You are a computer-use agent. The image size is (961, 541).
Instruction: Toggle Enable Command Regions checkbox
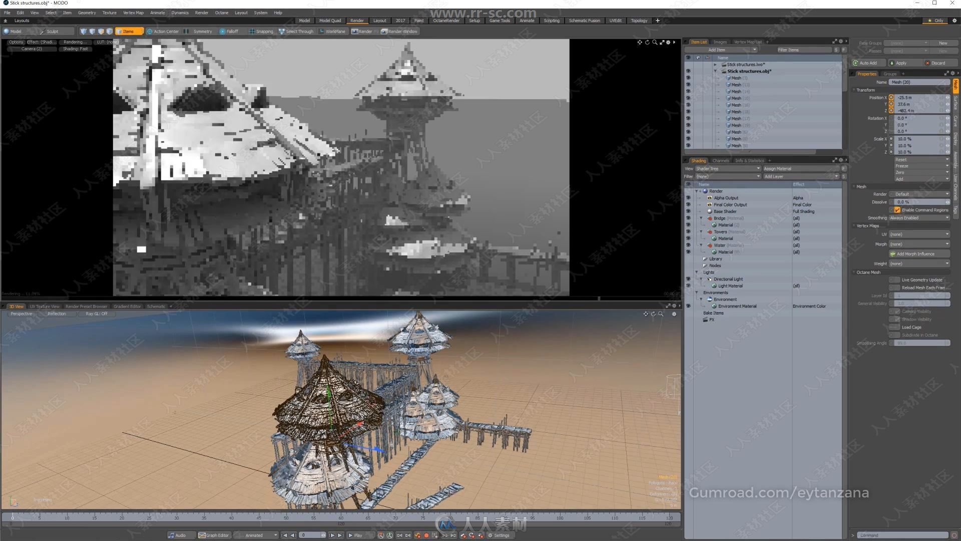[897, 210]
